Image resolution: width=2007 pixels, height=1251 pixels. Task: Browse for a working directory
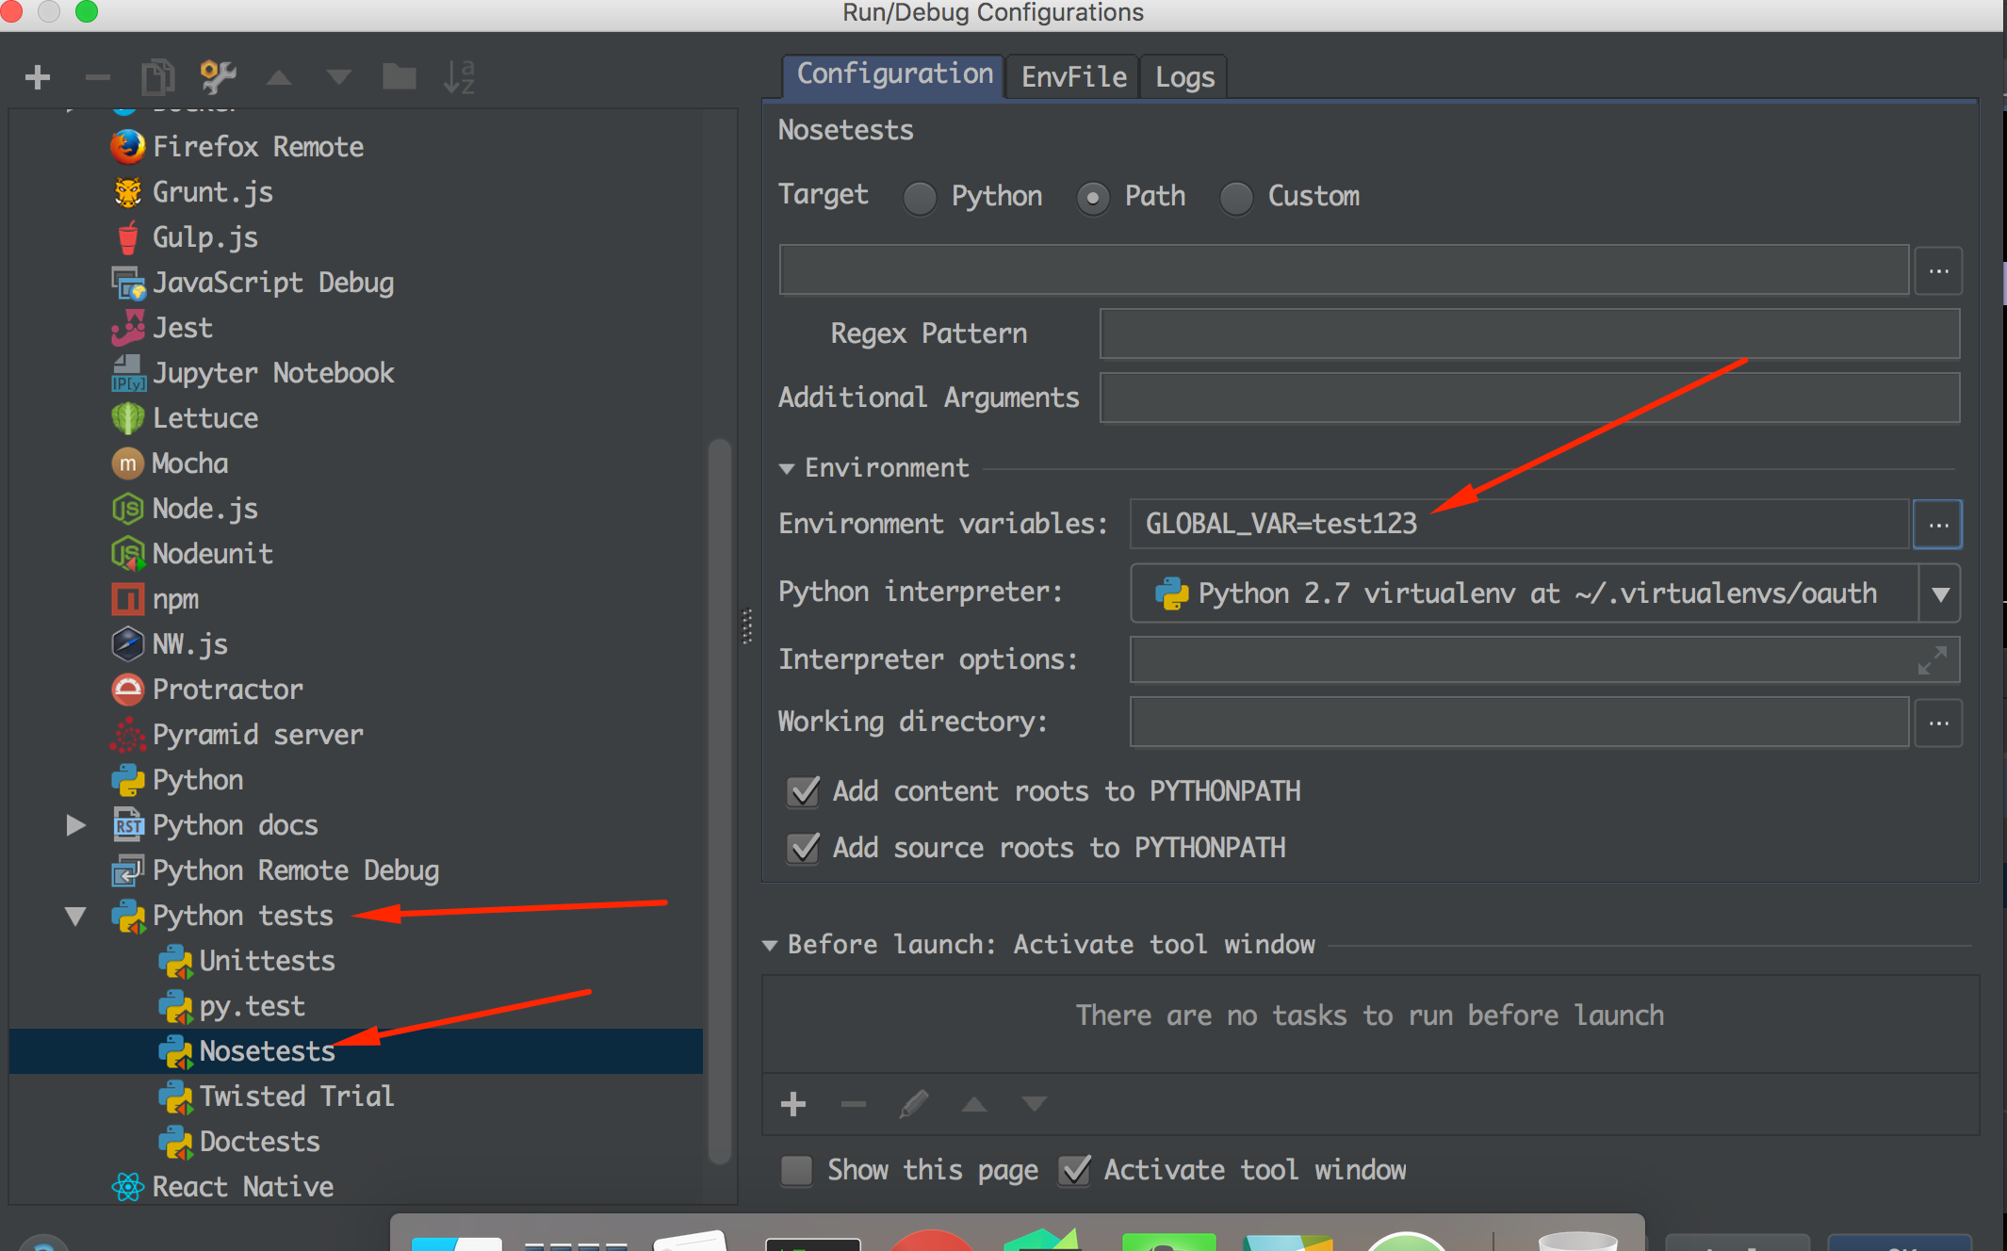pyautogui.click(x=1938, y=723)
